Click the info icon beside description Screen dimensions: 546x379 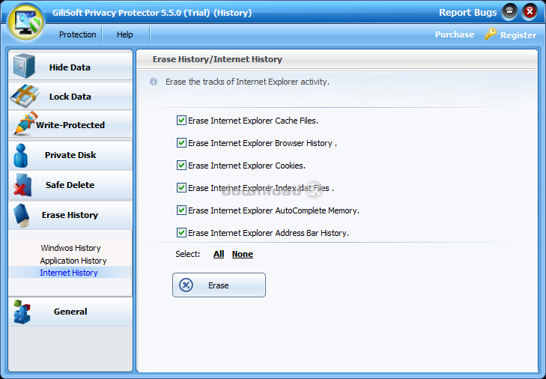click(x=154, y=82)
